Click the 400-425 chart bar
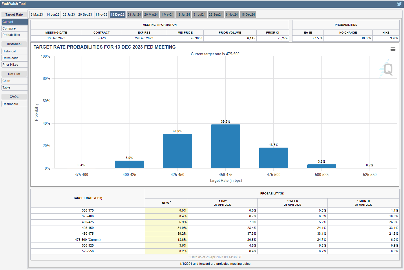Image resolution: width=404 pixels, height=270 pixels. [x=129, y=164]
